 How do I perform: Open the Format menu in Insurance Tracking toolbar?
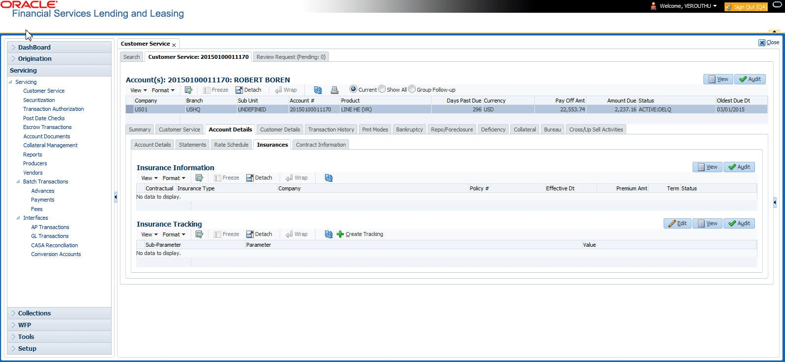tap(174, 234)
